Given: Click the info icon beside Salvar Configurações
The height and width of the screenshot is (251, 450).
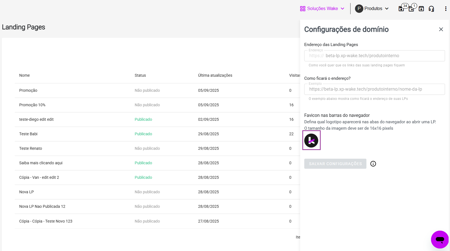Looking at the screenshot, I should pos(373,164).
